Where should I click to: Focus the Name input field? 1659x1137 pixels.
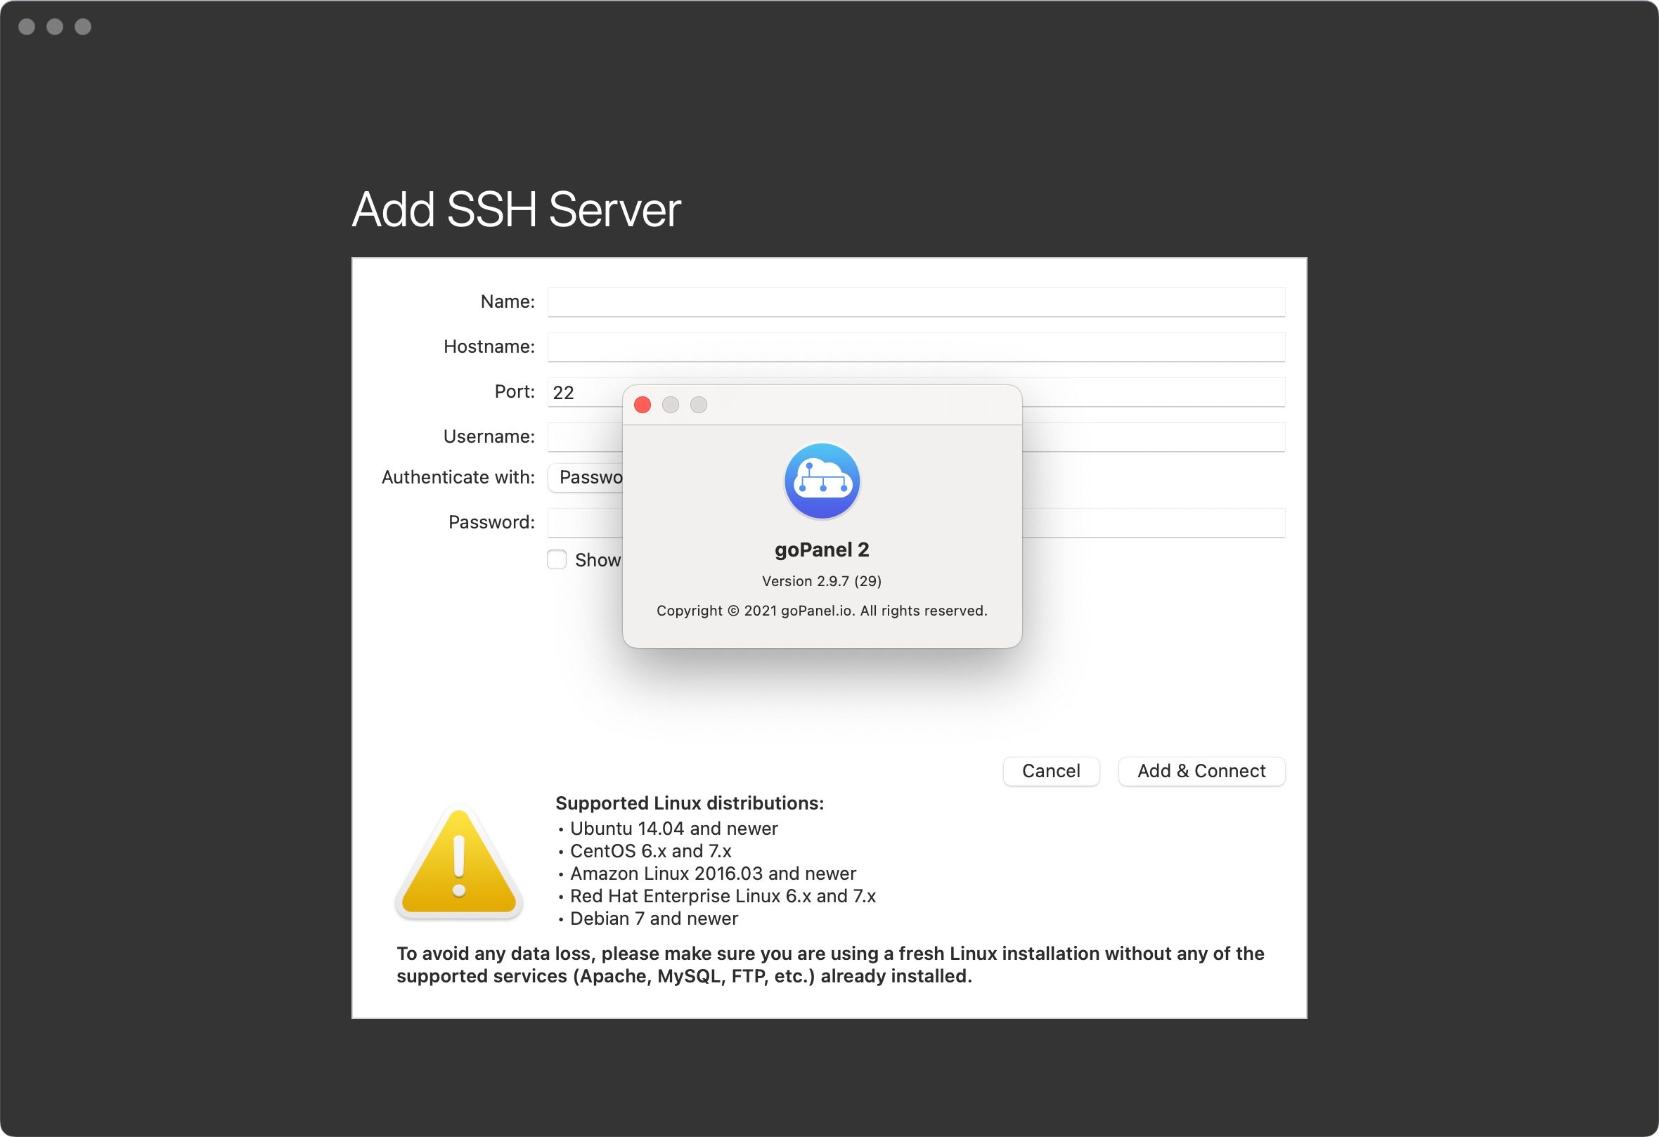[x=916, y=302]
